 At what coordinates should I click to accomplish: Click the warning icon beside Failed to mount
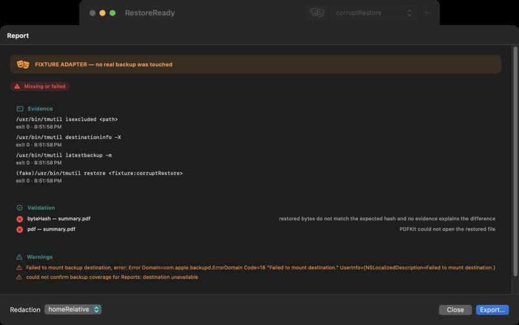(19, 268)
